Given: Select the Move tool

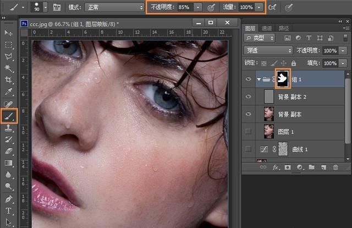Looking at the screenshot, I should pyautogui.click(x=9, y=33).
